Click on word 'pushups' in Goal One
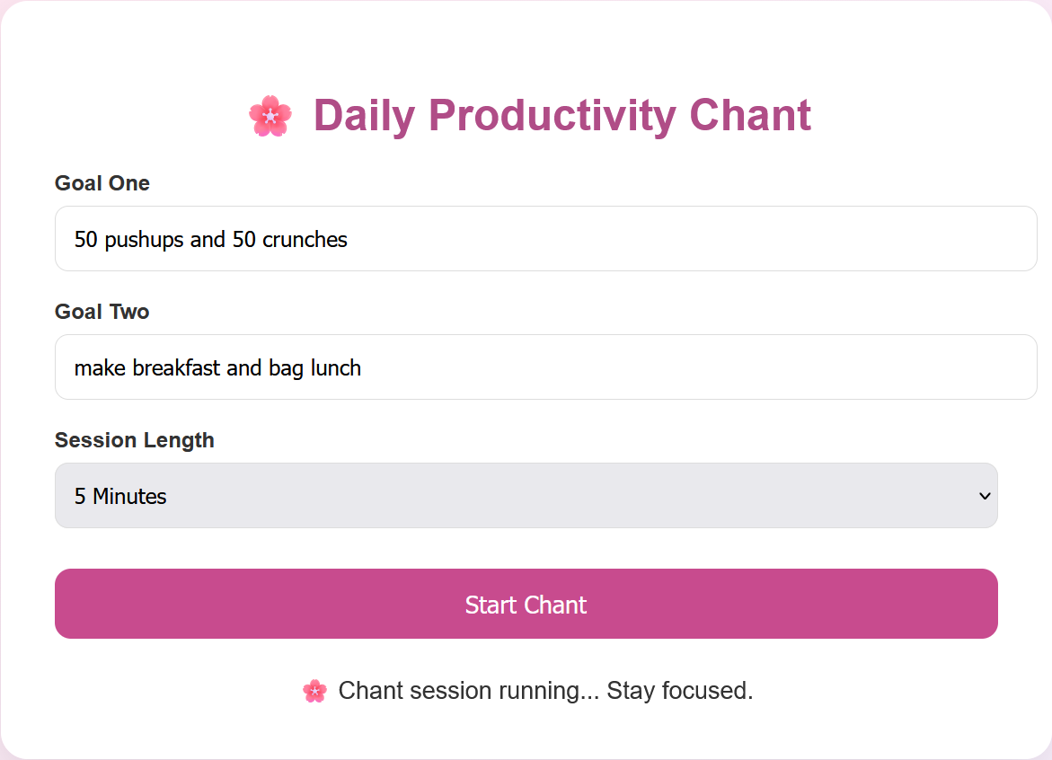The width and height of the screenshot is (1052, 760). click(145, 240)
